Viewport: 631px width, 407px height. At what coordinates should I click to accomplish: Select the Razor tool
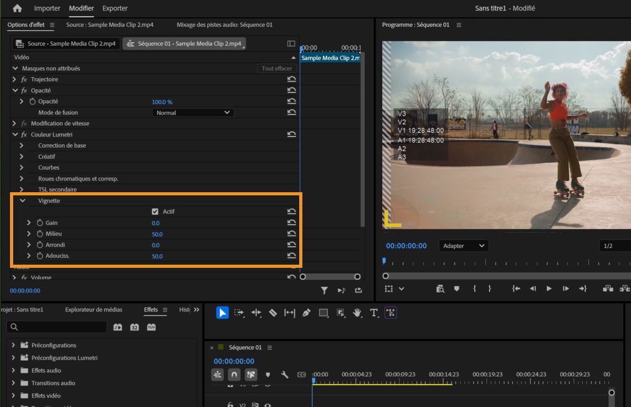[x=273, y=313]
